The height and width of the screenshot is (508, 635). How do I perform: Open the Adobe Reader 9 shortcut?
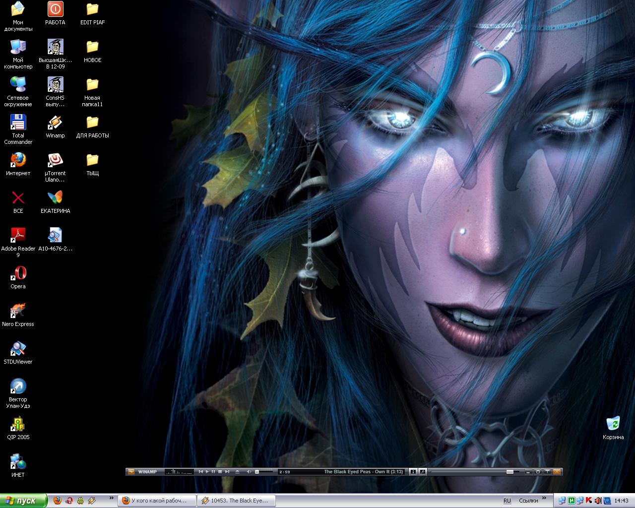pos(18,235)
